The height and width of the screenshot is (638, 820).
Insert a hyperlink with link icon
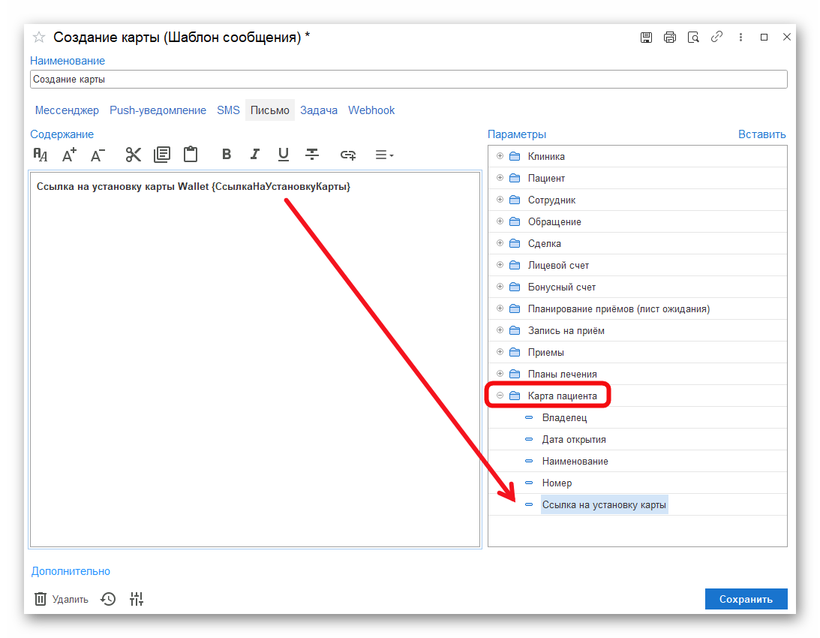click(347, 155)
